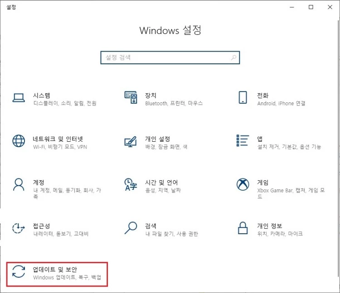340x293 pixels.
Task: Click the text 배경, 잠금 화면, 색
Action: (x=166, y=147)
